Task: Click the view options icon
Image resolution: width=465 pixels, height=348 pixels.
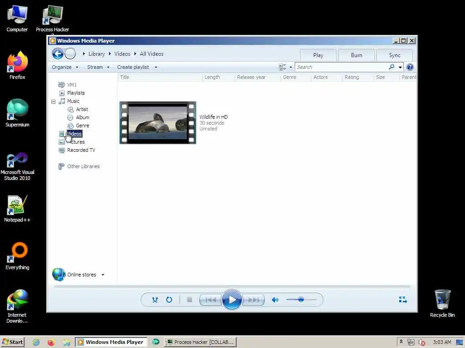Action: (x=282, y=67)
